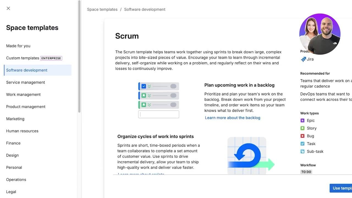Open Service management templates
The width and height of the screenshot is (352, 198).
click(x=26, y=82)
